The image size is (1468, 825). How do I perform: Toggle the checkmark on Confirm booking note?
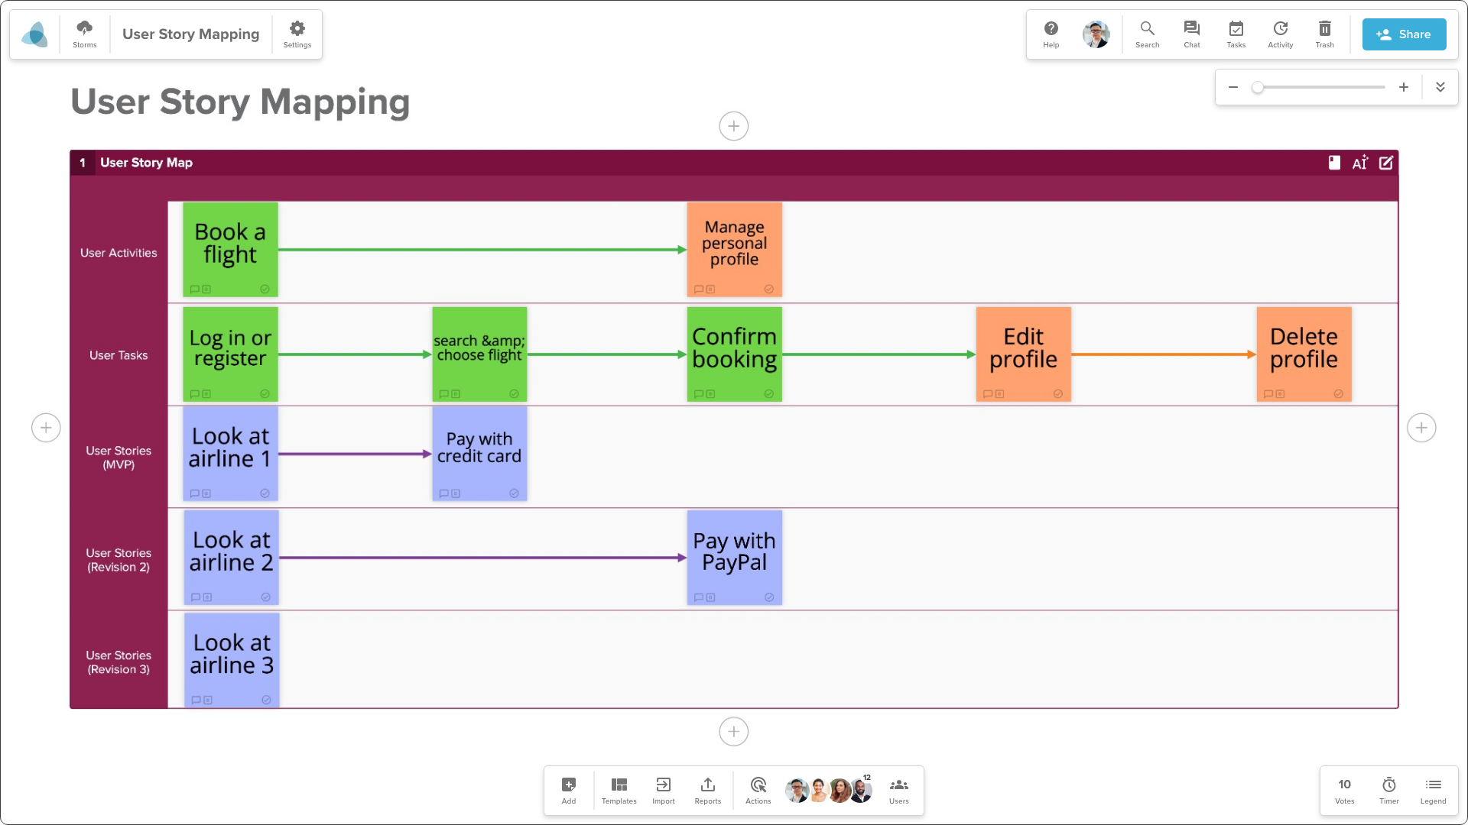(x=769, y=394)
